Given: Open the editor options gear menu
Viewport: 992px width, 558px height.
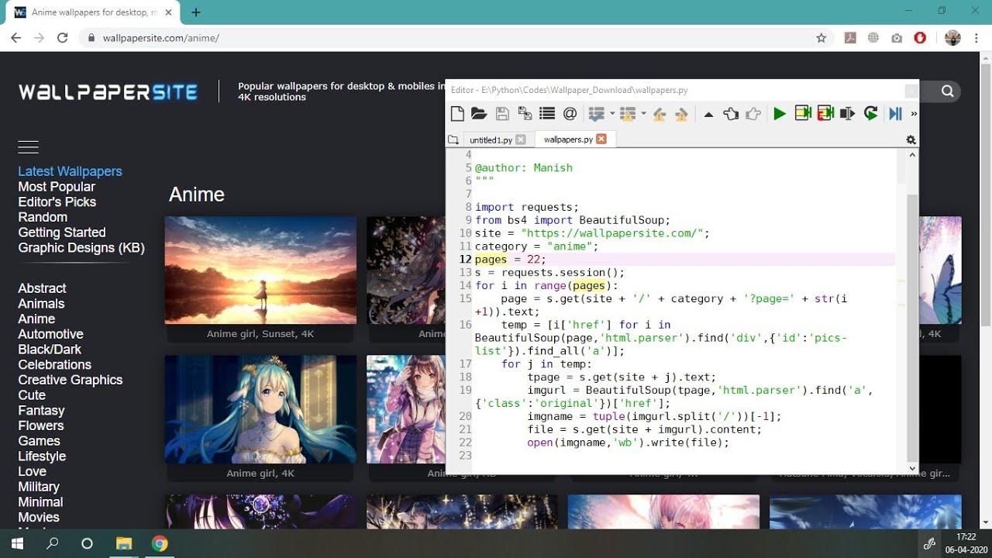Looking at the screenshot, I should 911,140.
